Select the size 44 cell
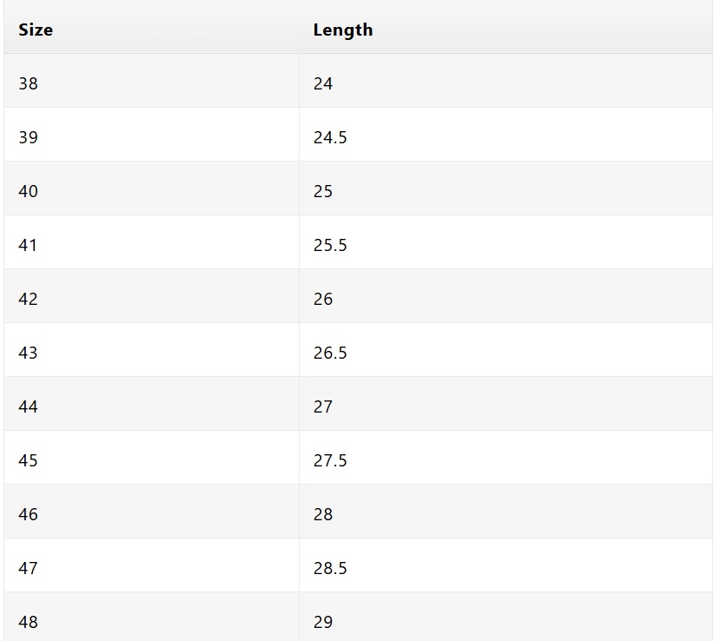714x641 pixels. pyautogui.click(x=29, y=406)
